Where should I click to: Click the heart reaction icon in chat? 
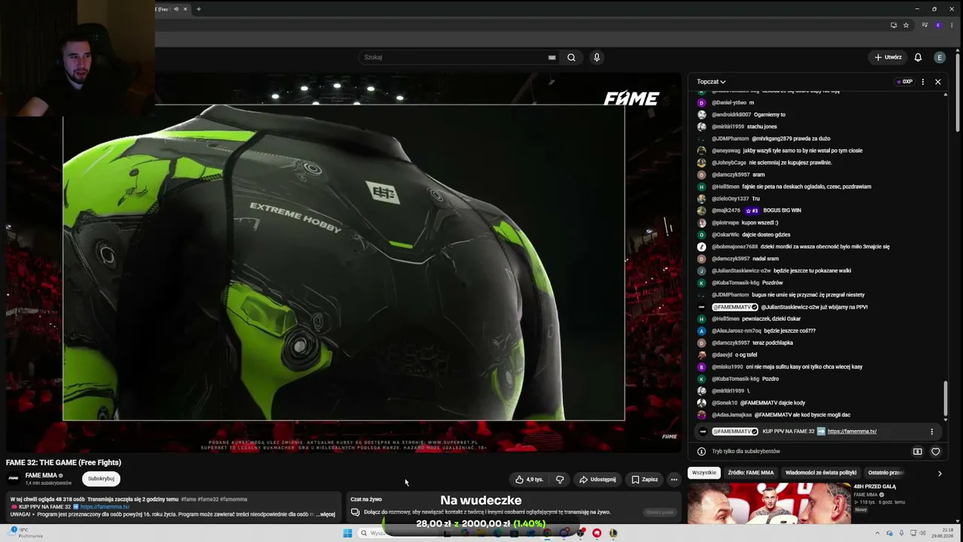click(935, 452)
